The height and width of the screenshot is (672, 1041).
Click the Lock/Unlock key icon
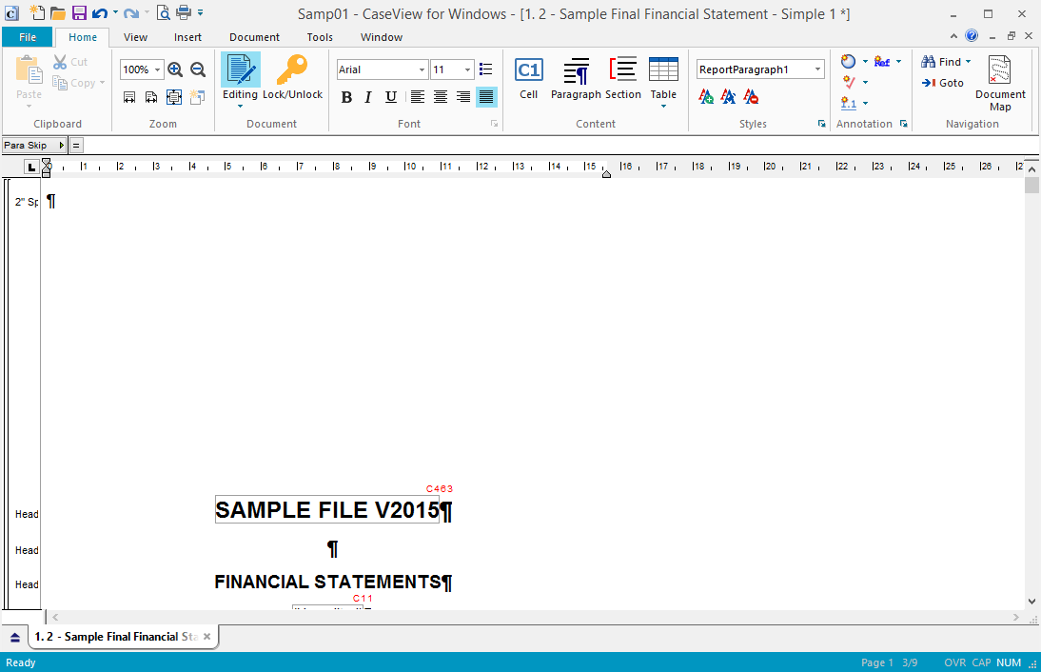pyautogui.click(x=292, y=71)
